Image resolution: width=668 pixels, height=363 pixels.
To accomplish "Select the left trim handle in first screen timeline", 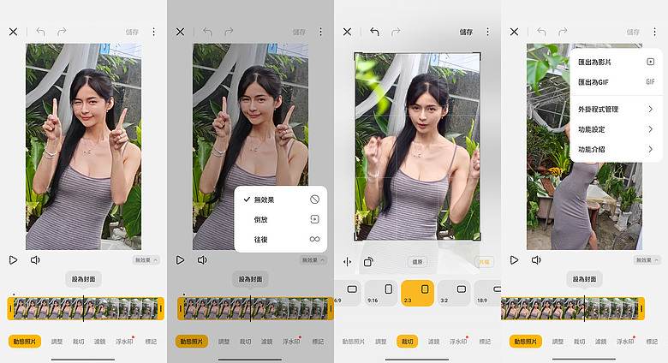I will 10,309.
